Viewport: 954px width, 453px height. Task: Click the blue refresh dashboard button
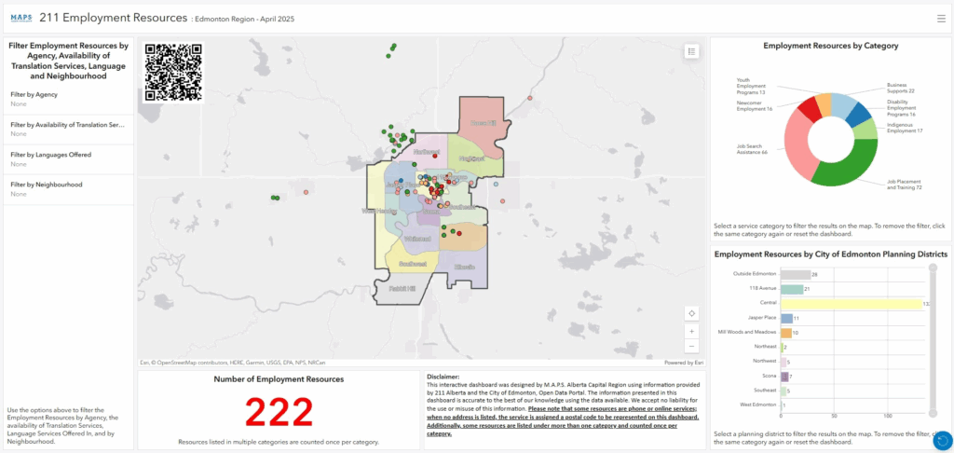coord(943,440)
